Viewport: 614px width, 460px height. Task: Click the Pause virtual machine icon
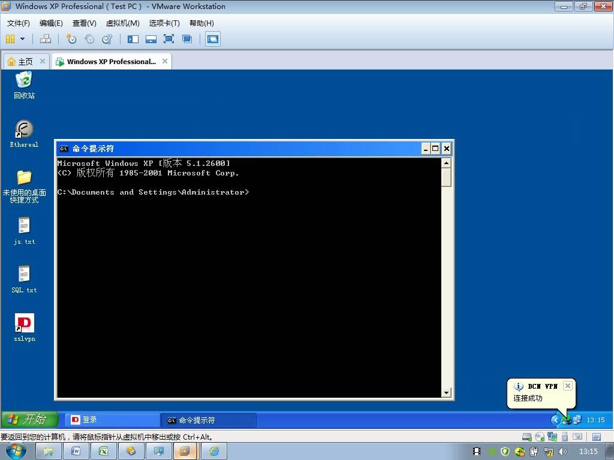tap(11, 39)
